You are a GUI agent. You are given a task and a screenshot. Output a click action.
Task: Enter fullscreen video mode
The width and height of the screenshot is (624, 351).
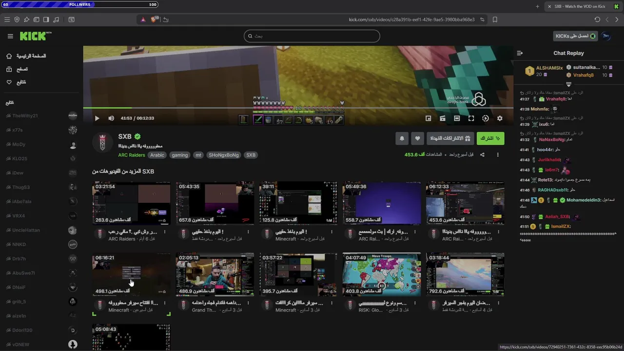click(x=471, y=118)
